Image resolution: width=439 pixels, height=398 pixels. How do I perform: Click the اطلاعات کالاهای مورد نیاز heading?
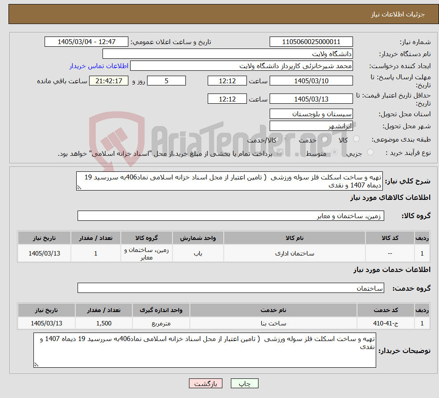390,198
